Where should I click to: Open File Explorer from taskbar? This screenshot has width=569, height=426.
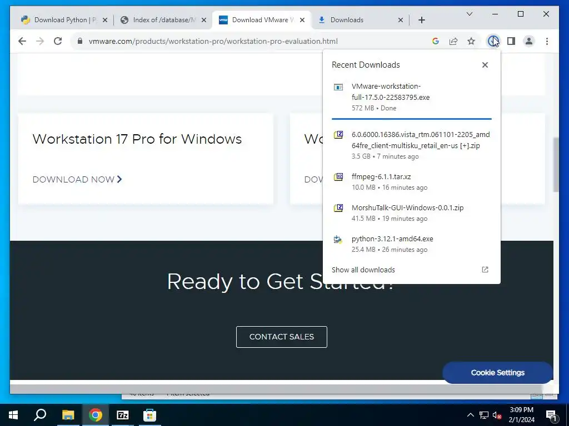(x=68, y=415)
